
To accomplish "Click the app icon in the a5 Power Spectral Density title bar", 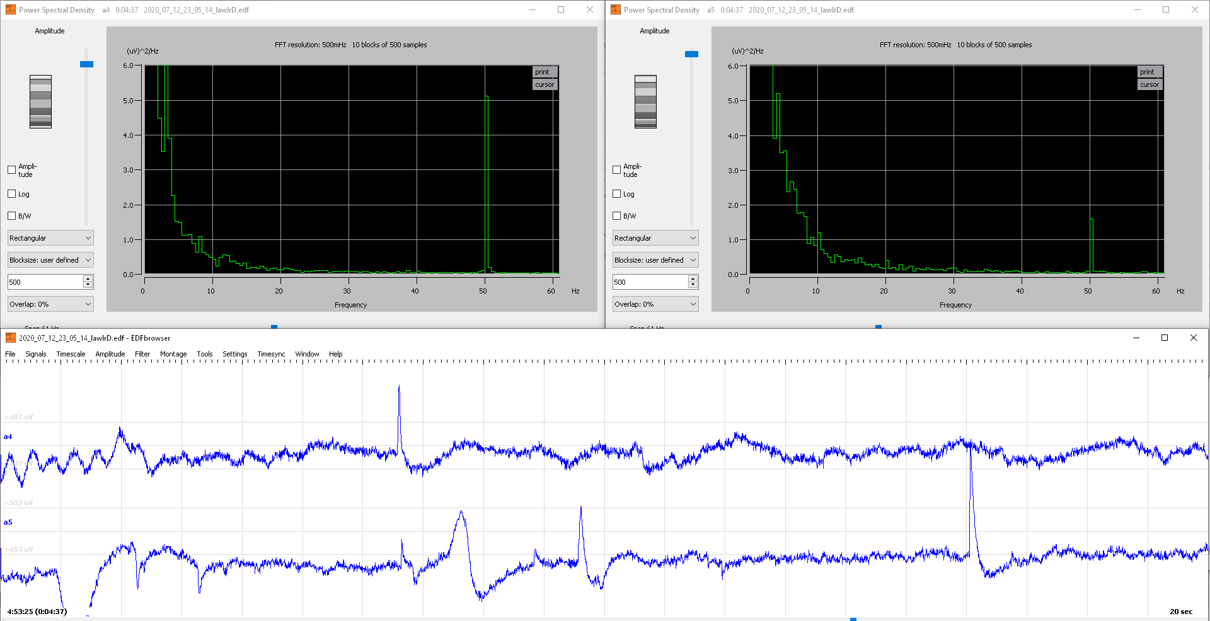I will (x=616, y=9).
